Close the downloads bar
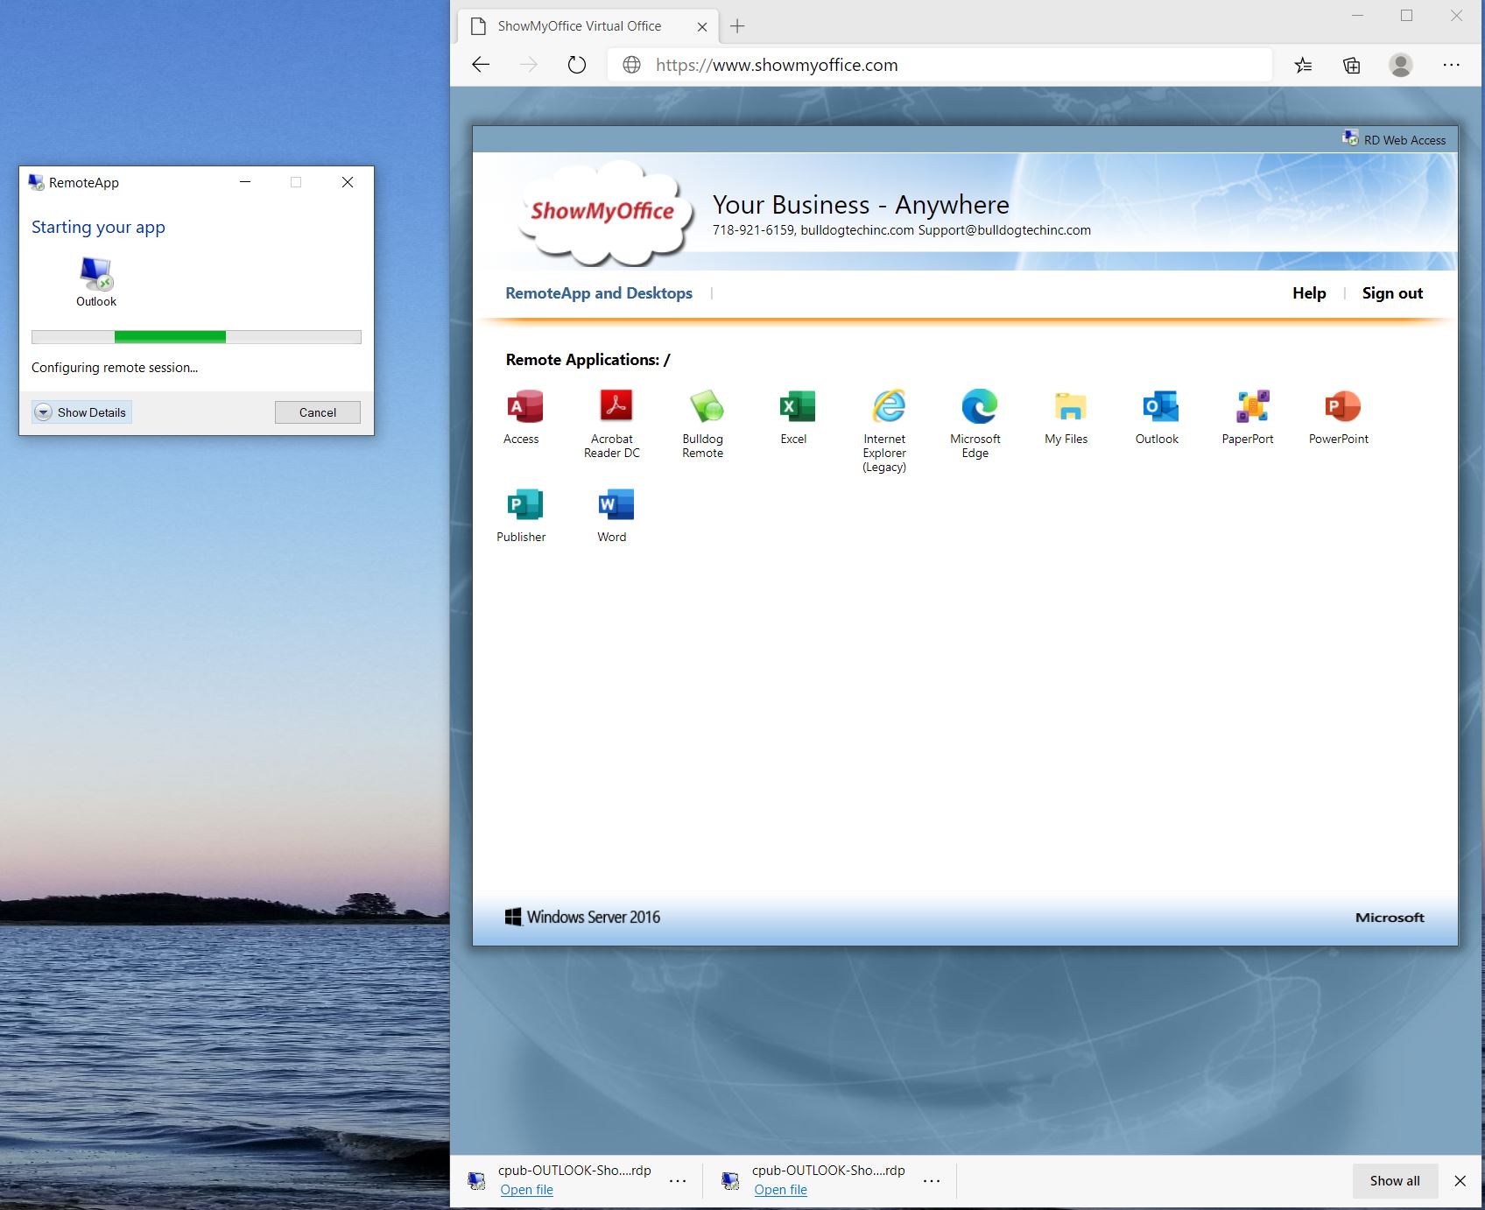This screenshot has height=1210, width=1485. coord(1460,1180)
